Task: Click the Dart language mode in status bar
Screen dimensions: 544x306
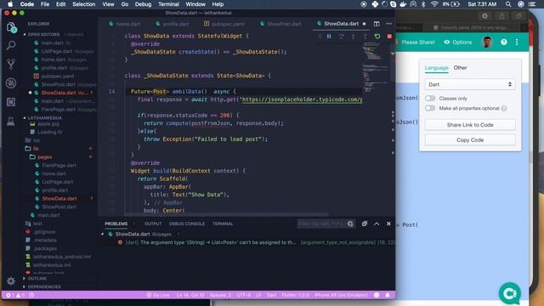Action: 271,295
